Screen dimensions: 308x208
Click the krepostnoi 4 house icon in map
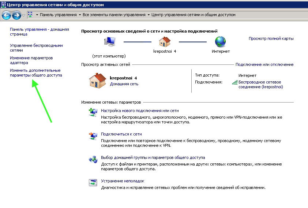tap(165, 42)
